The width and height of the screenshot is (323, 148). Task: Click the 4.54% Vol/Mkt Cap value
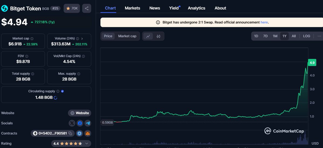pyautogui.click(x=69, y=61)
